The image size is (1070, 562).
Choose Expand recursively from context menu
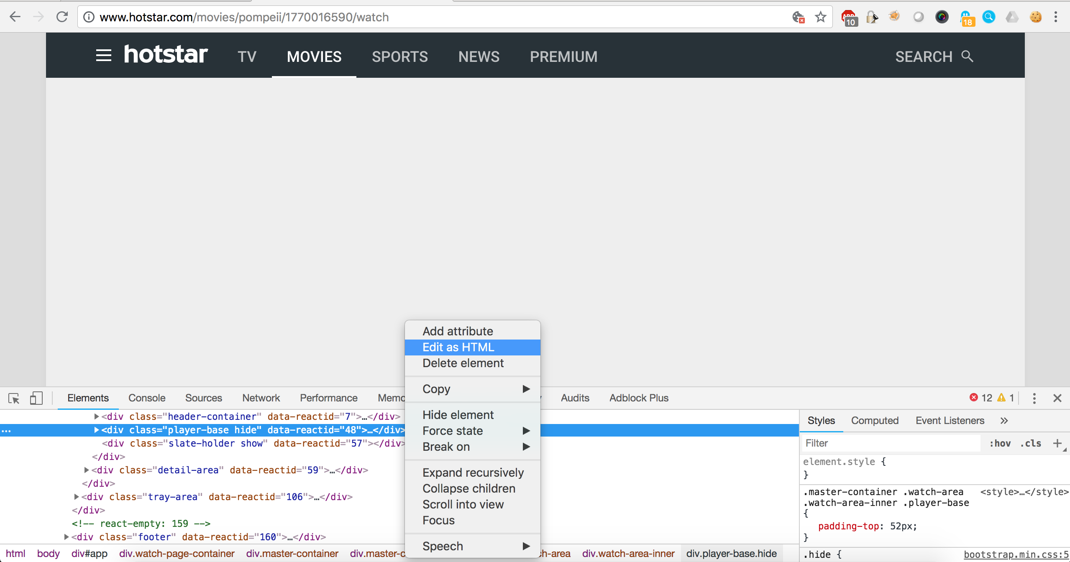[x=473, y=473]
